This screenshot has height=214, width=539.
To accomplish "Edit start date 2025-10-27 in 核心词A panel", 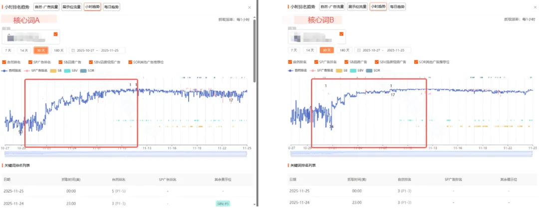I will [85, 50].
